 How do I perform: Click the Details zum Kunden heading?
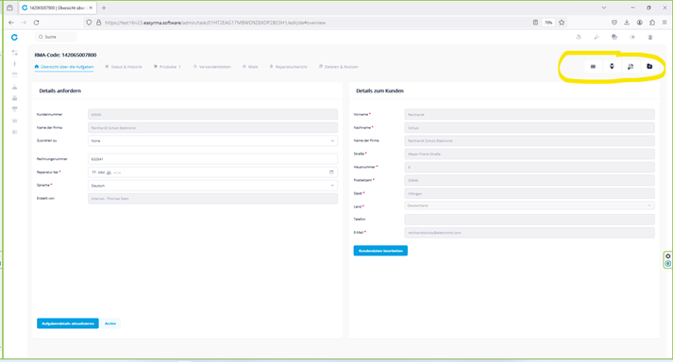379,90
